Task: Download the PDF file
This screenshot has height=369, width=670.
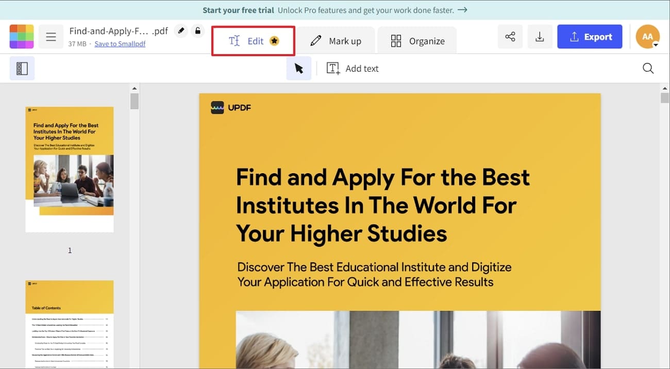Action: coord(540,37)
